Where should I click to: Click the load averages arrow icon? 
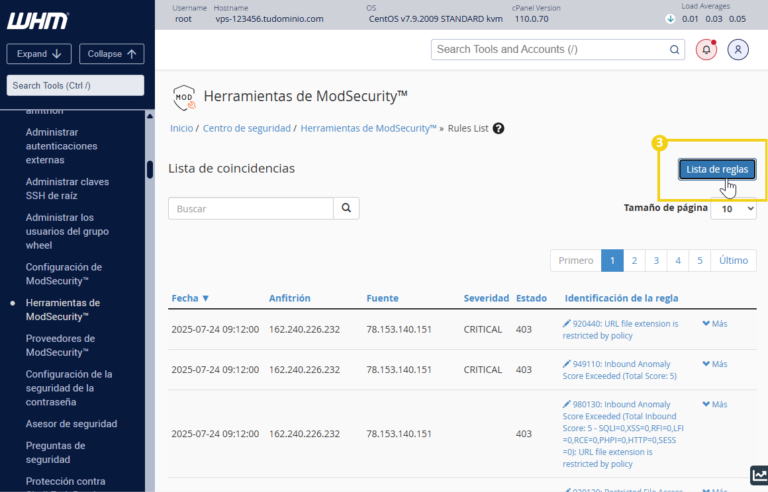pyautogui.click(x=670, y=19)
